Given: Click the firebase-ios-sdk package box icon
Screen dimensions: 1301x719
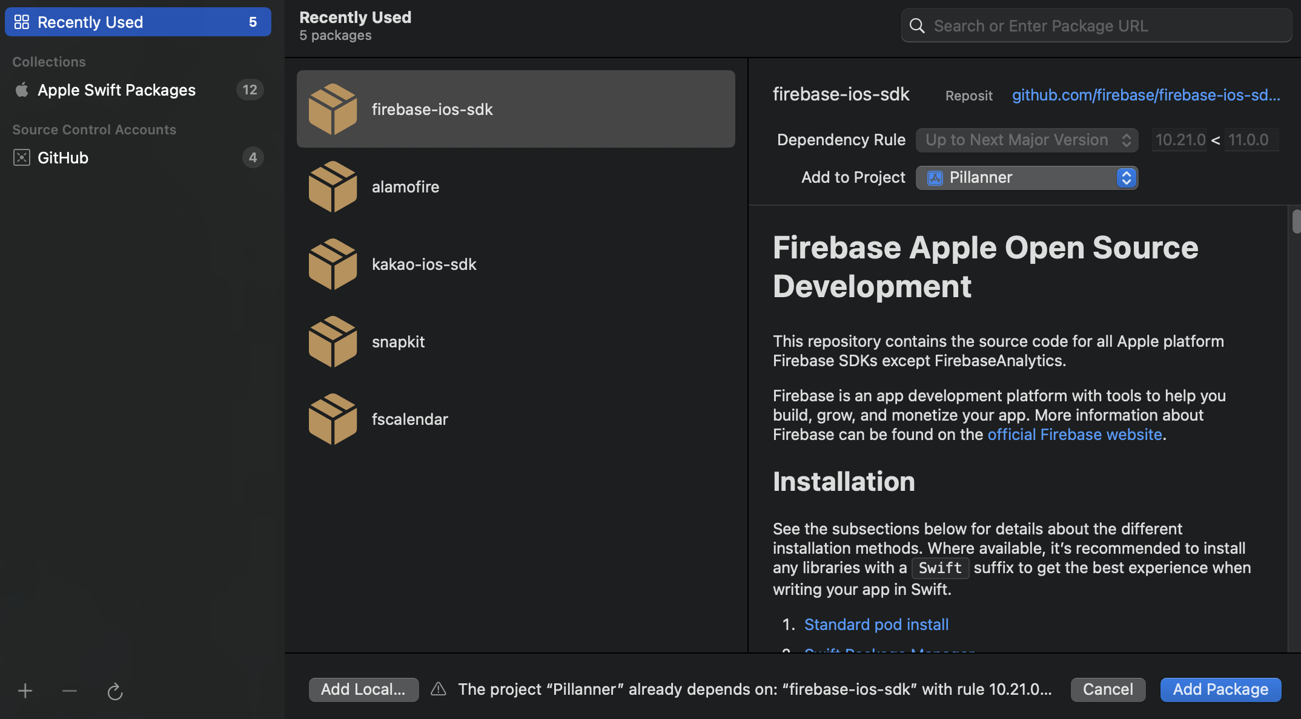Looking at the screenshot, I should click(333, 109).
